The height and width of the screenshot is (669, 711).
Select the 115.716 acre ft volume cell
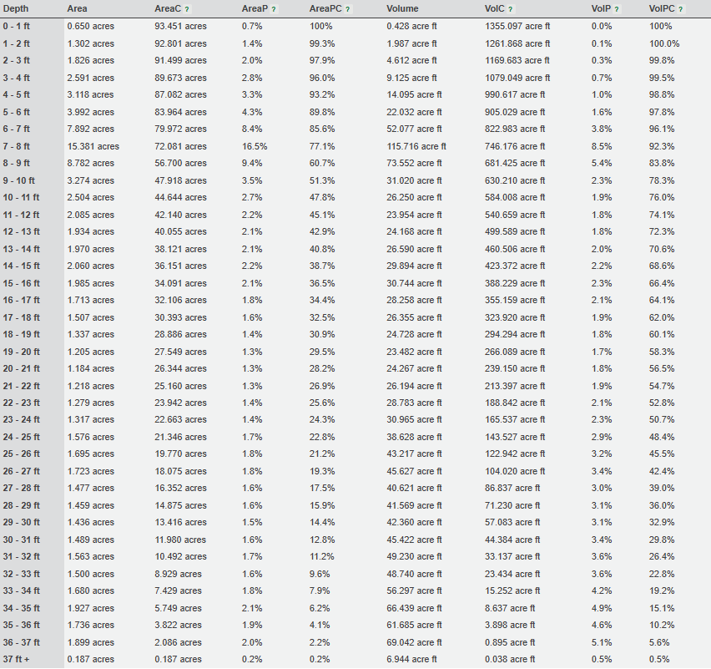coord(416,146)
